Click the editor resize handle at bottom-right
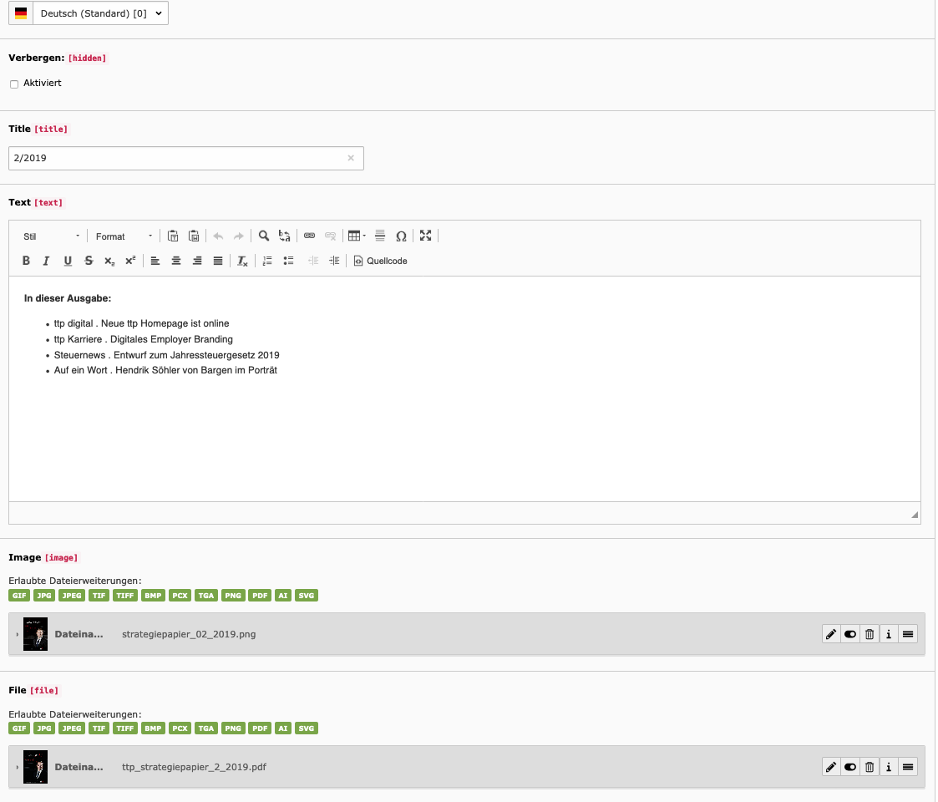Image resolution: width=938 pixels, height=802 pixels. click(x=915, y=515)
